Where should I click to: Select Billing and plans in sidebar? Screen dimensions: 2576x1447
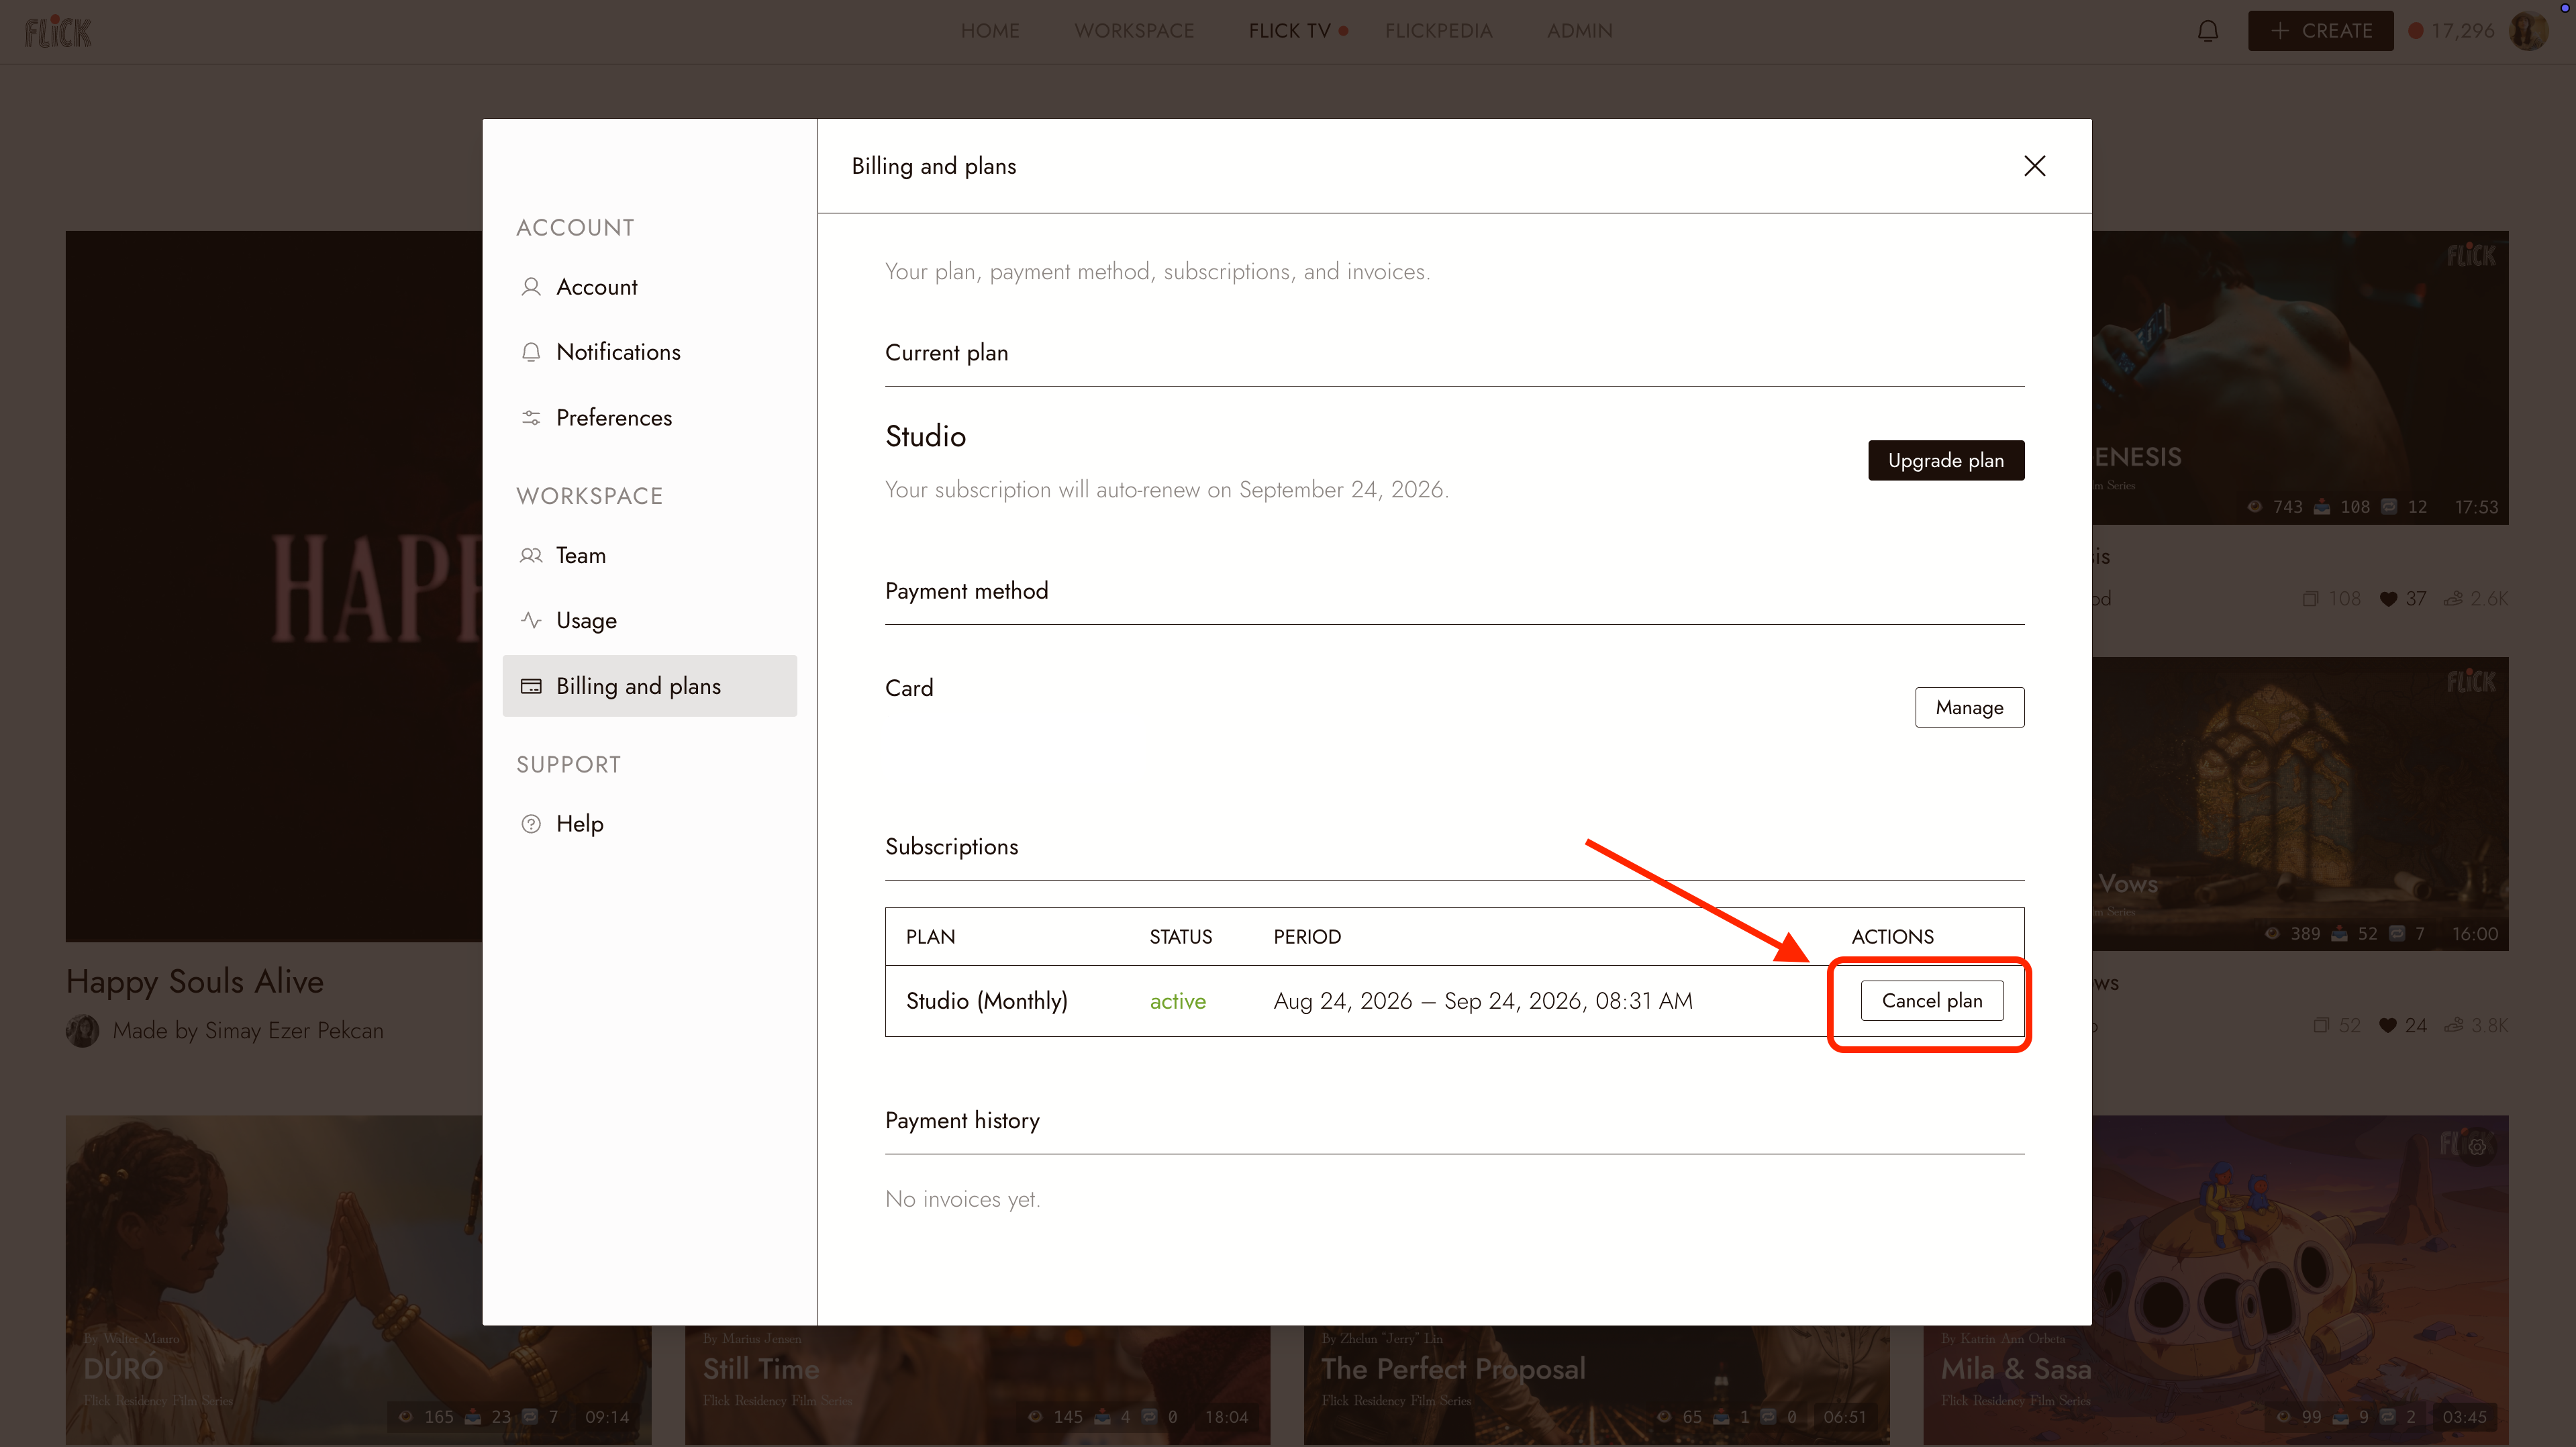coord(650,686)
